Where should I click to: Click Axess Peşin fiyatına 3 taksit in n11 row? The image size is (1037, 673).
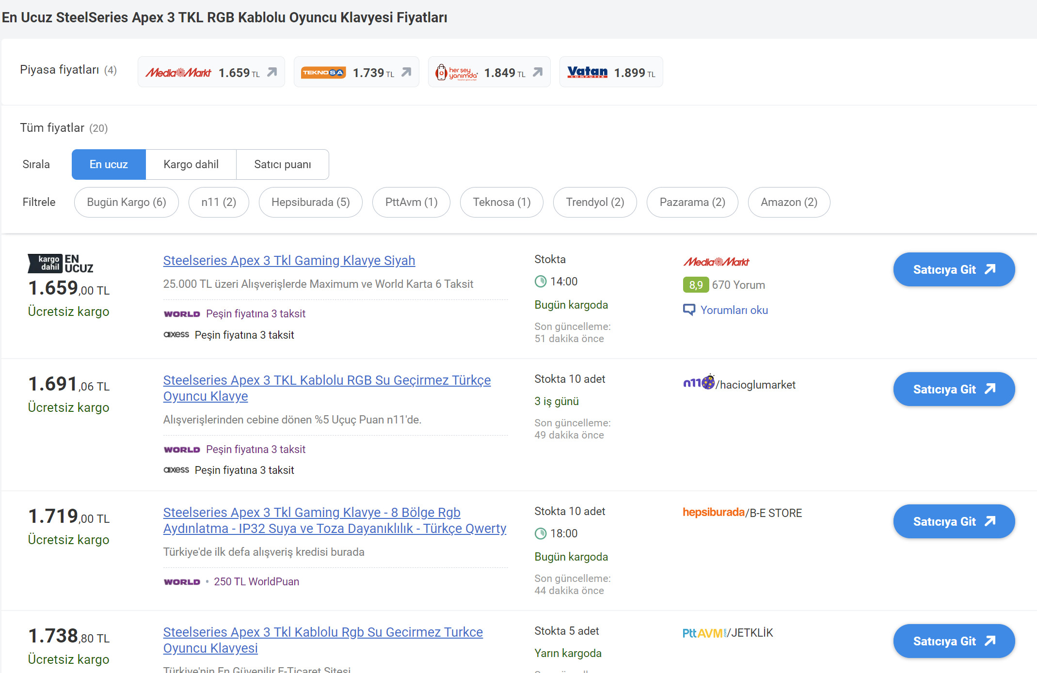click(x=244, y=470)
